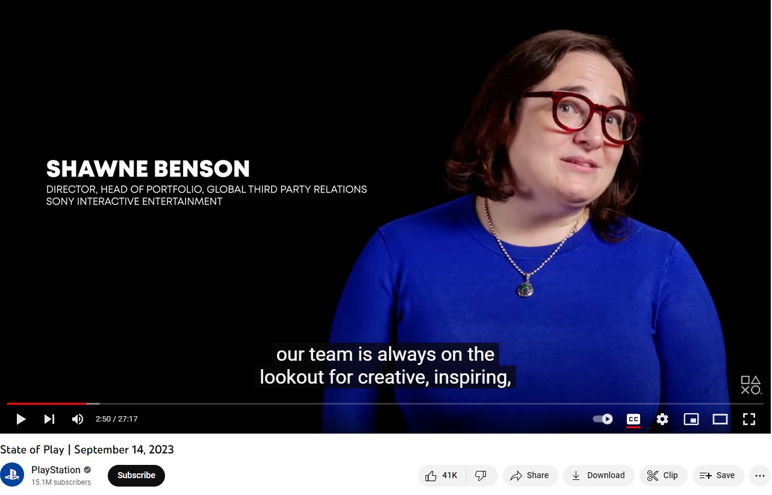772x495 pixels.
Task: Seek on the video progress bar
Action: 385,403
